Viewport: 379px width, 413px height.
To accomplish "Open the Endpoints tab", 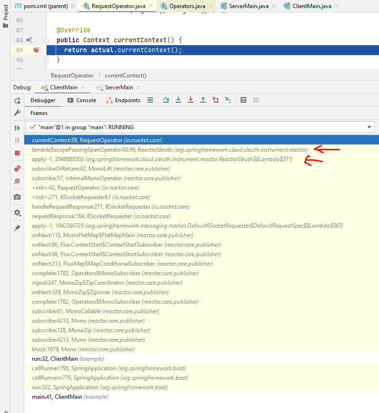I will click(x=123, y=100).
